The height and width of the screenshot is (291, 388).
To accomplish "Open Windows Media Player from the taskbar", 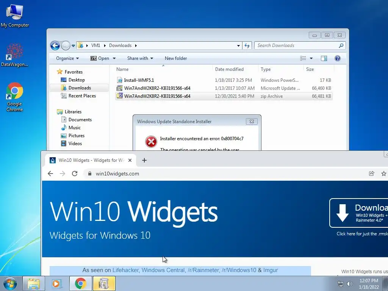I will coord(56,283).
